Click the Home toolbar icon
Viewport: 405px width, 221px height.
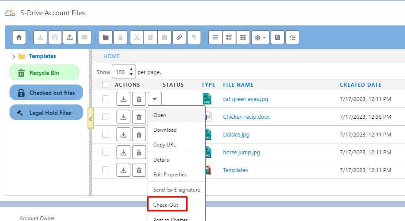tap(19, 38)
